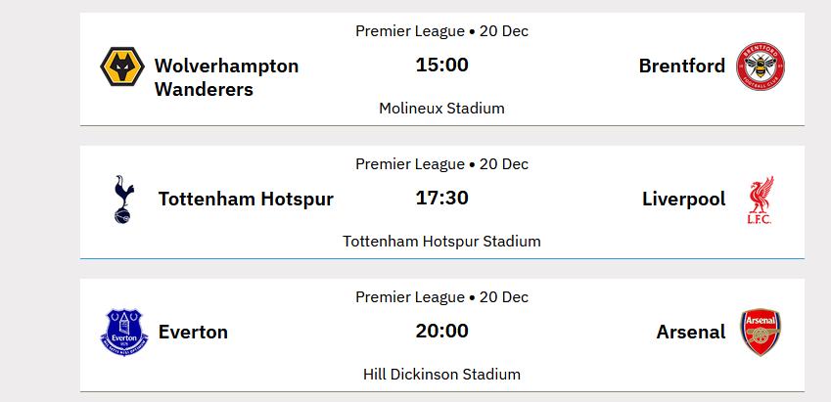This screenshot has width=831, height=402.
Task: Click the Everton blue club crest
Action: tap(123, 332)
